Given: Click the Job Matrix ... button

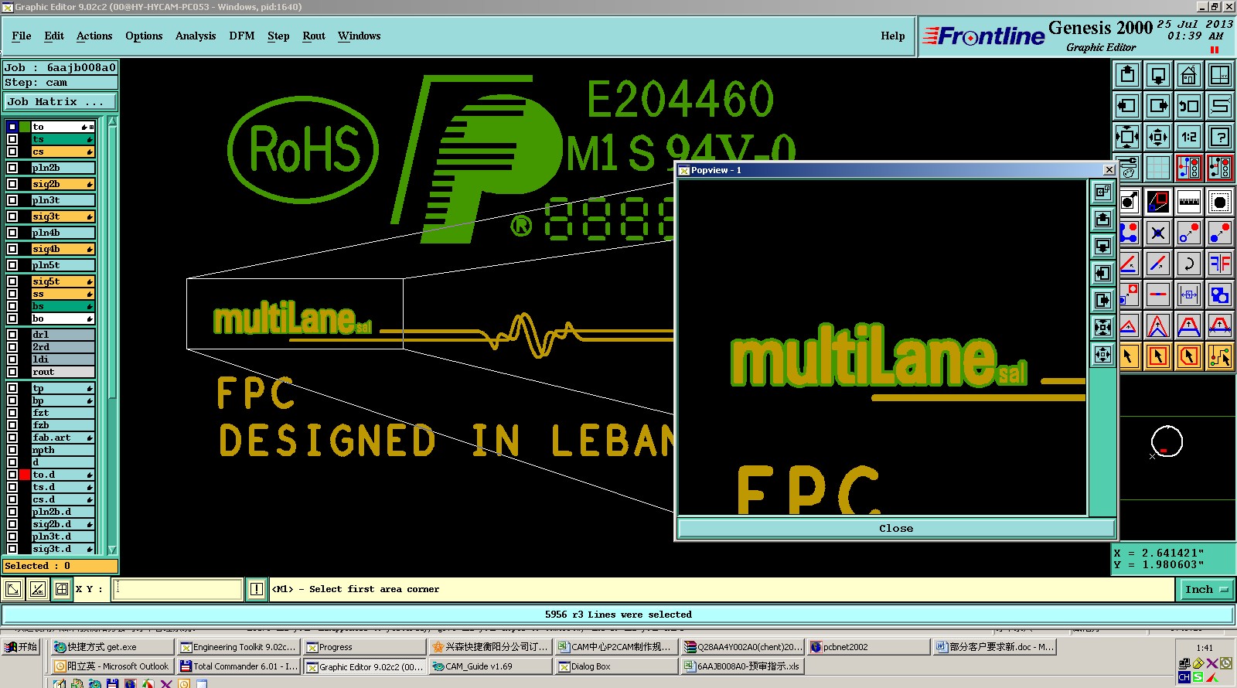Looking at the screenshot, I should (60, 102).
